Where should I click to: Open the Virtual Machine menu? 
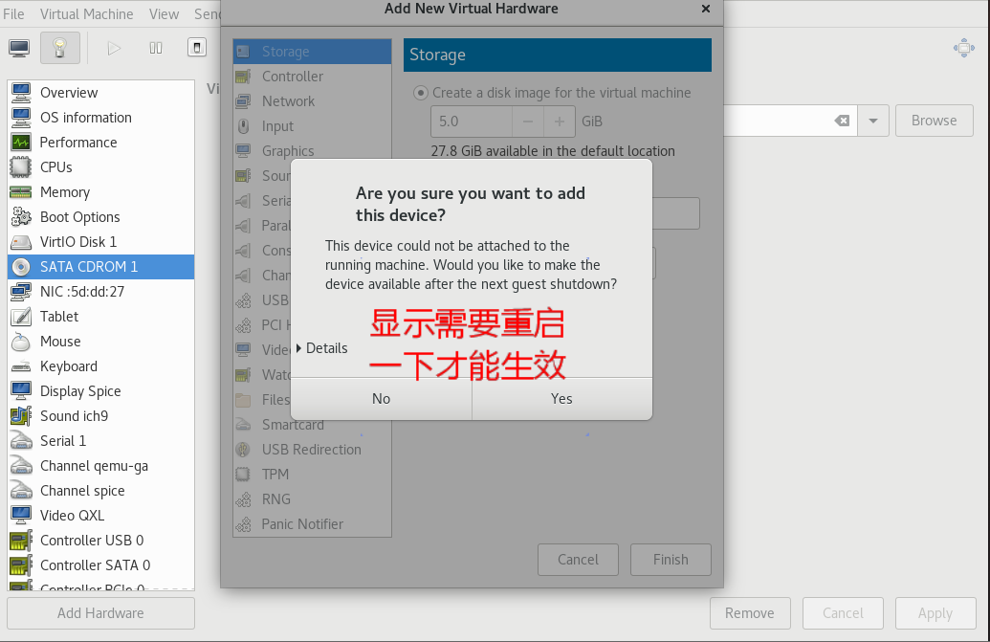86,14
